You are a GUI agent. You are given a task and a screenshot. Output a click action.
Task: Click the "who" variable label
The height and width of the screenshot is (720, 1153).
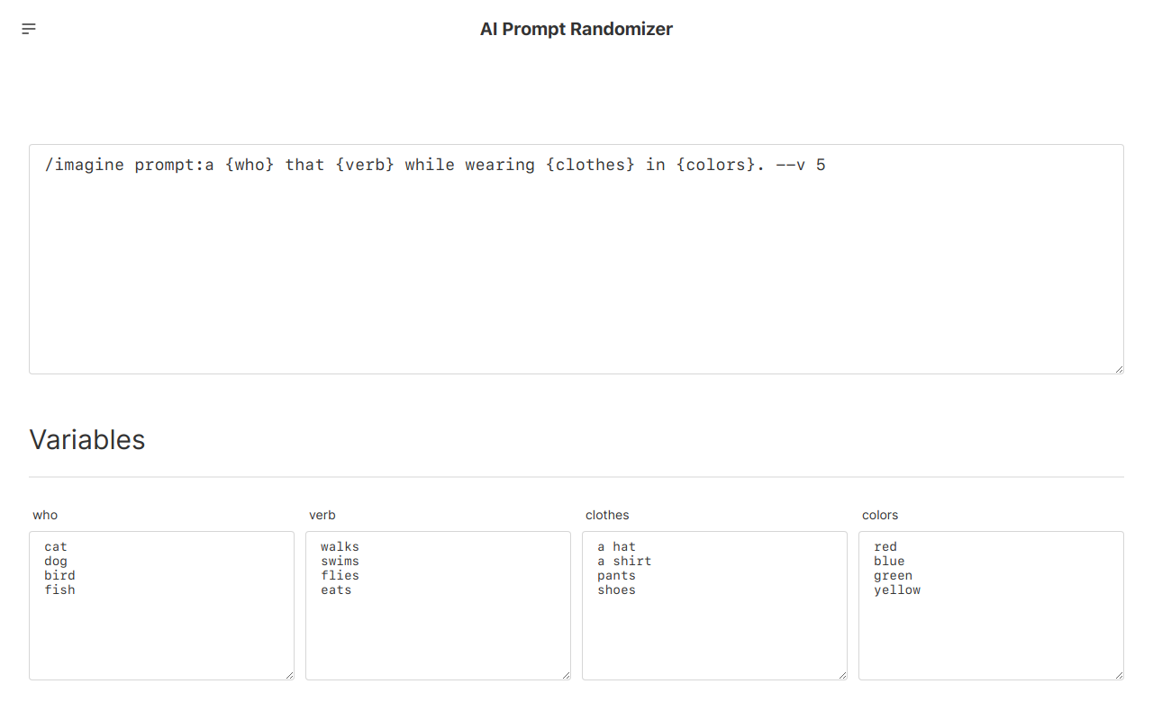click(x=45, y=515)
